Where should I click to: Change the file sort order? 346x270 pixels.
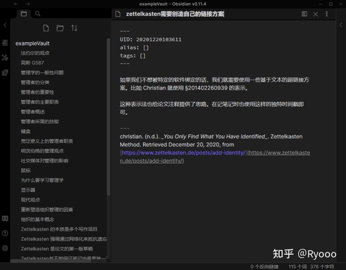coord(74,28)
